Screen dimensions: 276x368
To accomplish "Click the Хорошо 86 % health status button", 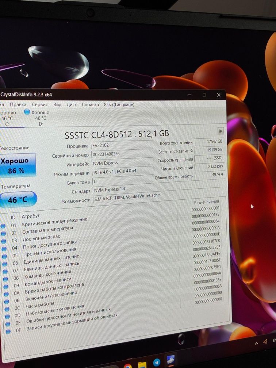I will (x=18, y=165).
